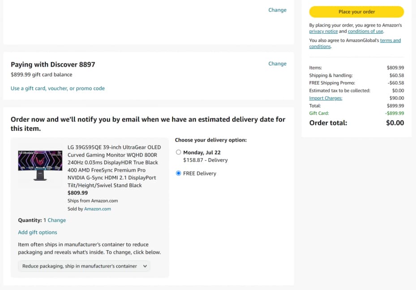Click the FREE Delivery label text
Image resolution: width=416 pixels, height=290 pixels.
click(200, 173)
